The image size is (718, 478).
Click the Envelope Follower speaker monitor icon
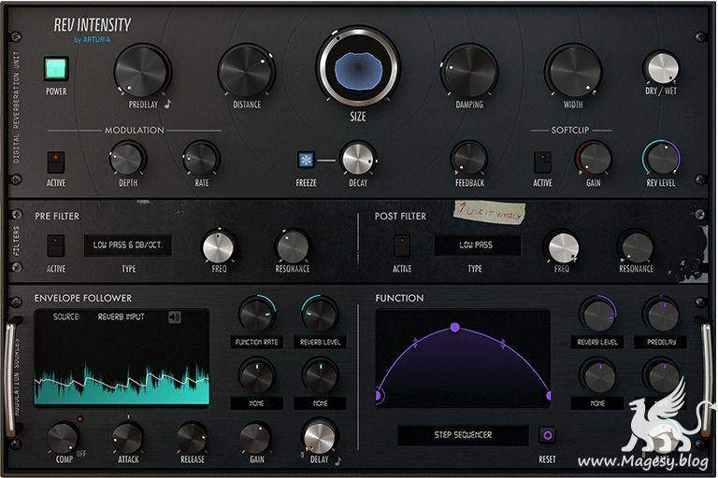tap(175, 316)
